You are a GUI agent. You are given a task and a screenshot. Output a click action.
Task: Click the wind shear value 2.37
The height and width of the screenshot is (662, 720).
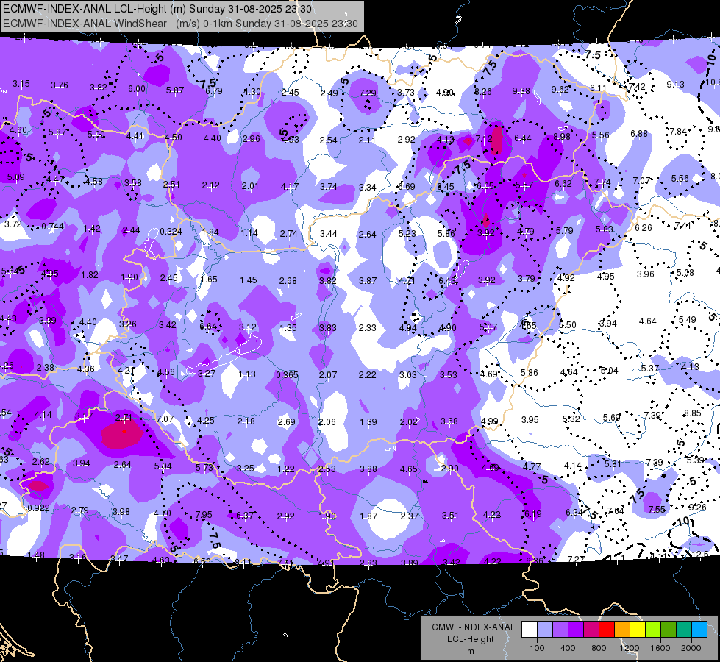pos(409,516)
